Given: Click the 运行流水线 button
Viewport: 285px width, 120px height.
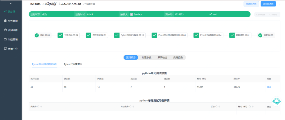Looking at the screenshot, I should coord(268,4).
